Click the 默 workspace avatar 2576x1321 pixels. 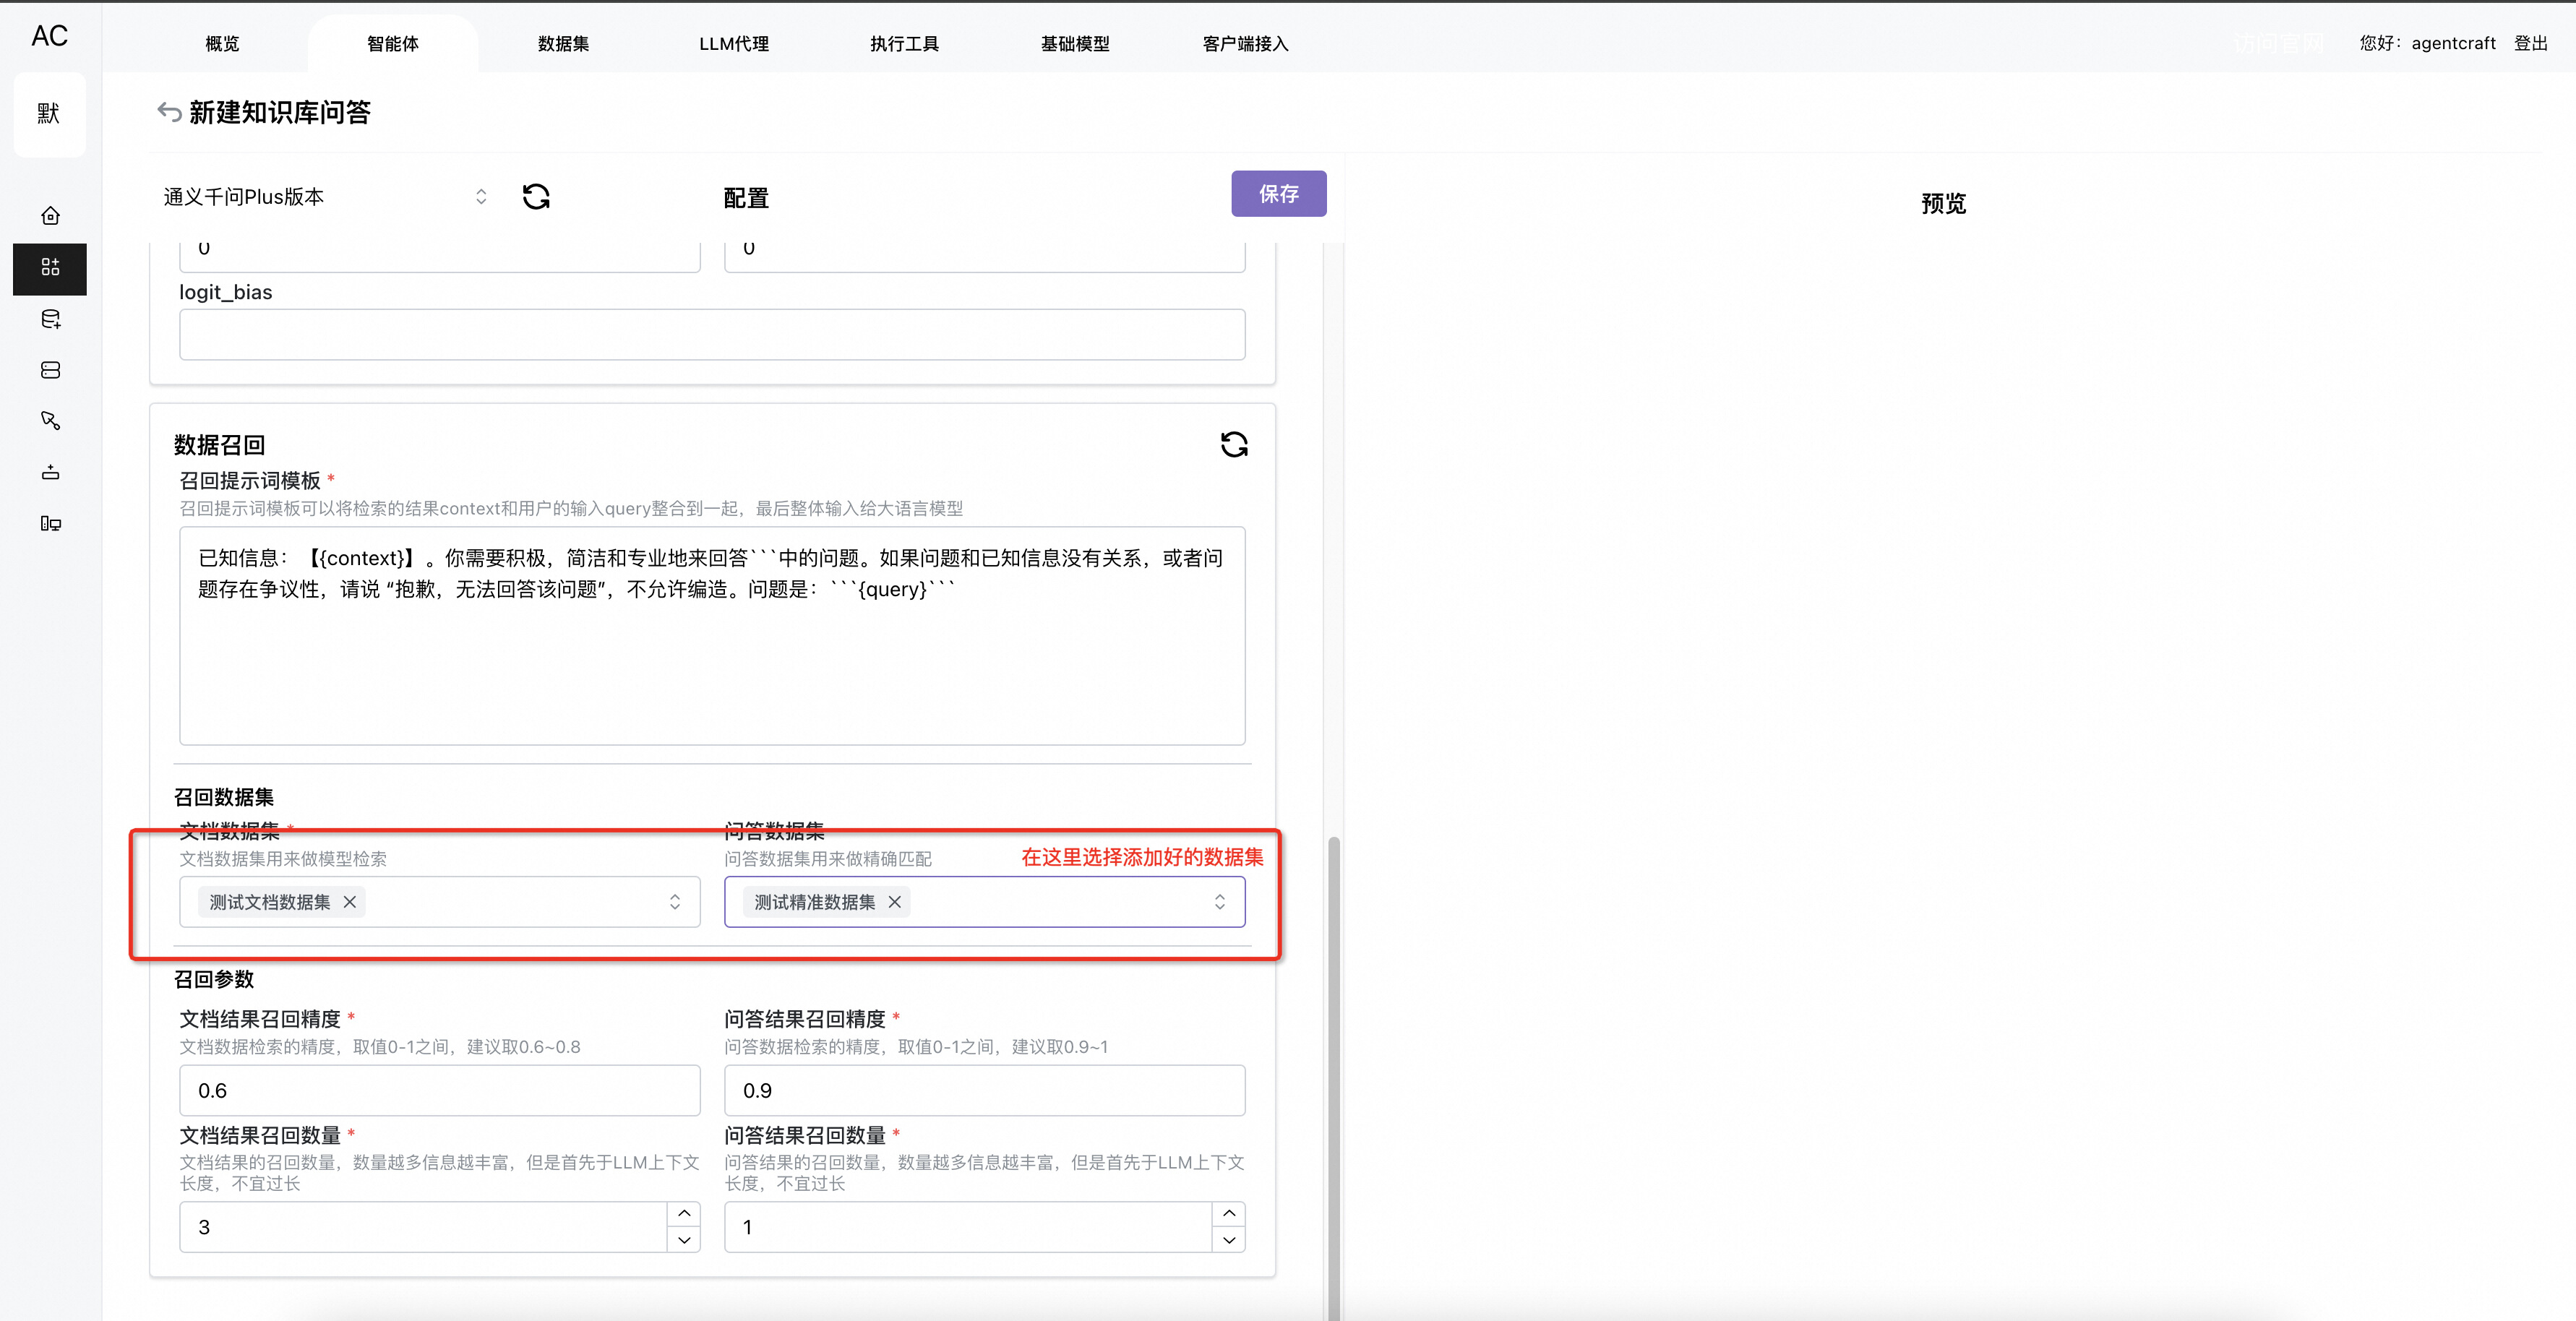coord(49,114)
